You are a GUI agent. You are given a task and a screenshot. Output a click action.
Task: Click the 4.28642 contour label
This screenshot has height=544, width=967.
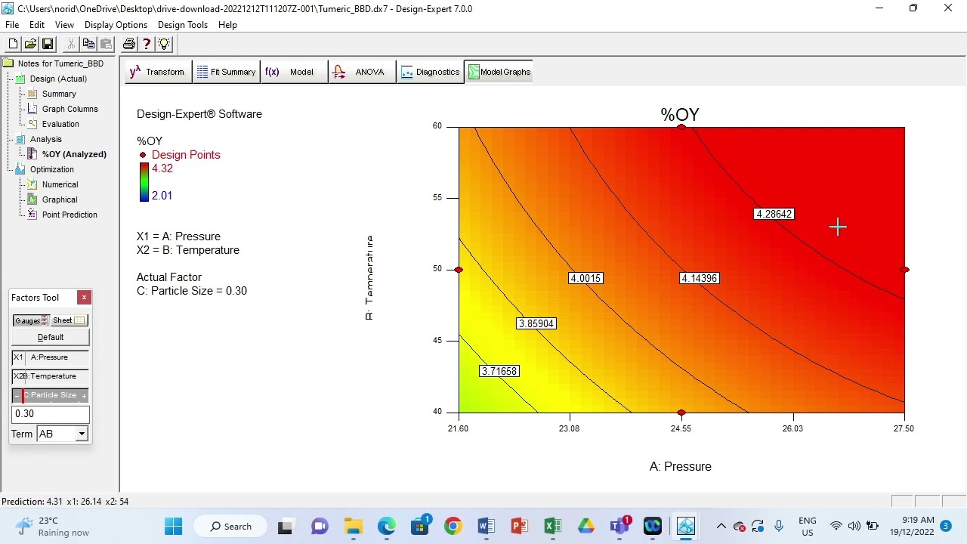pos(774,215)
